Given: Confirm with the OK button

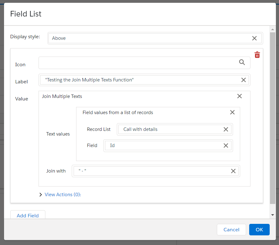Looking at the screenshot, I should coord(259,230).
